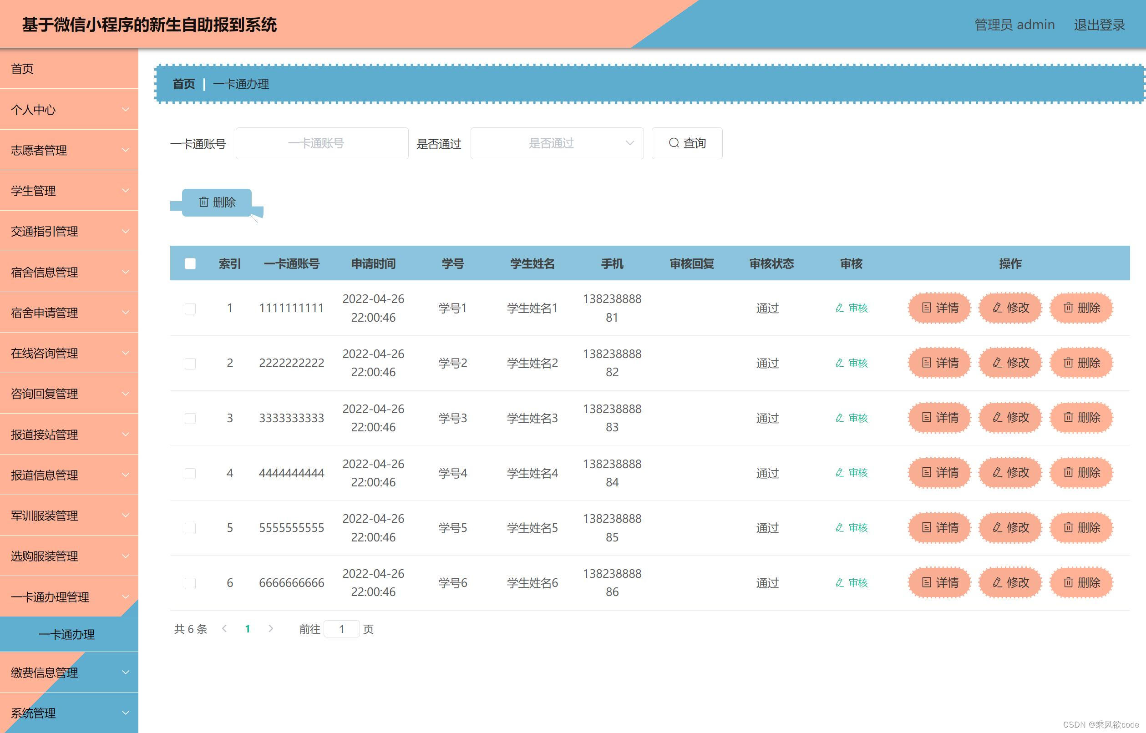Image resolution: width=1146 pixels, height=733 pixels.
Task: Click 修改 edit button for row 3
Action: [x=1010, y=418]
